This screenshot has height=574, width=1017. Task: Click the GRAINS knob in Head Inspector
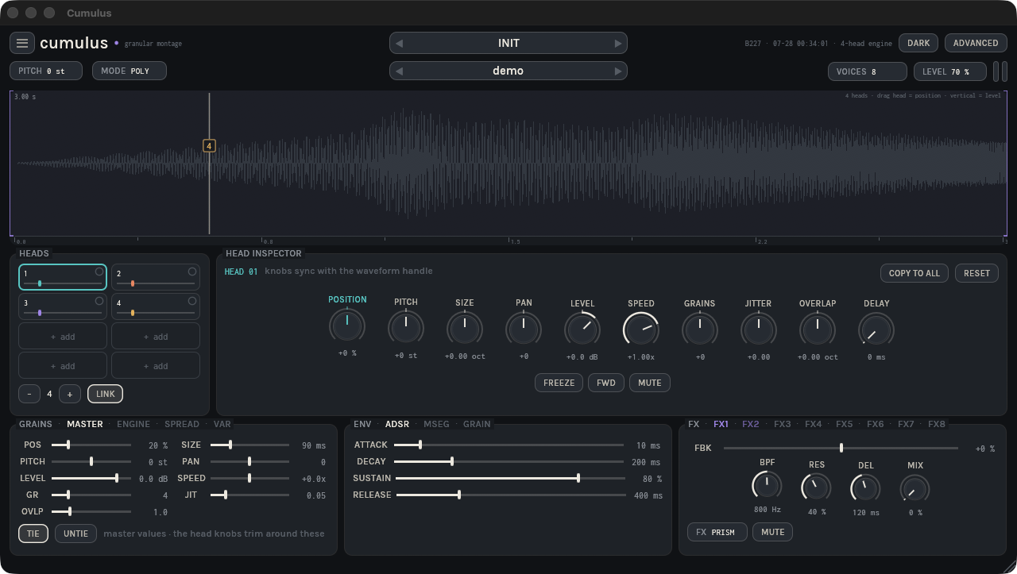(700, 329)
